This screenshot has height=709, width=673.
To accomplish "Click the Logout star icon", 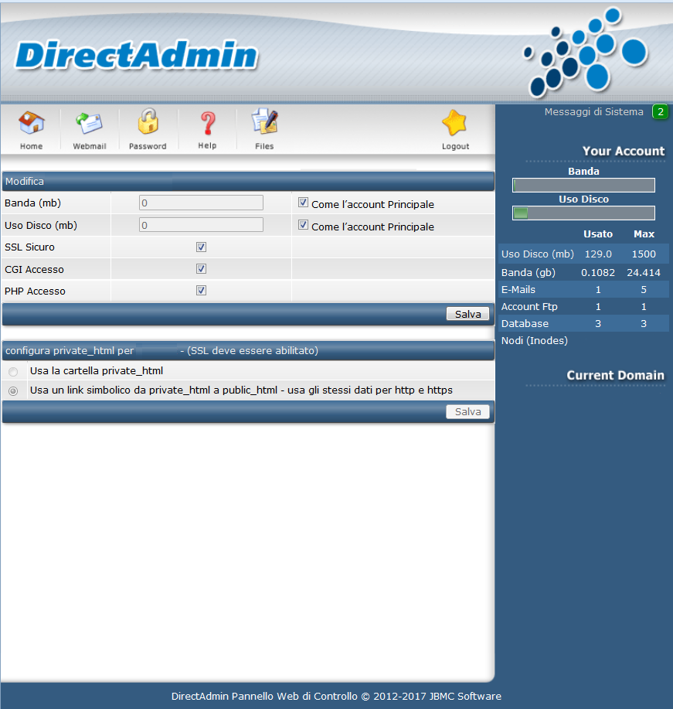I will click(x=455, y=124).
